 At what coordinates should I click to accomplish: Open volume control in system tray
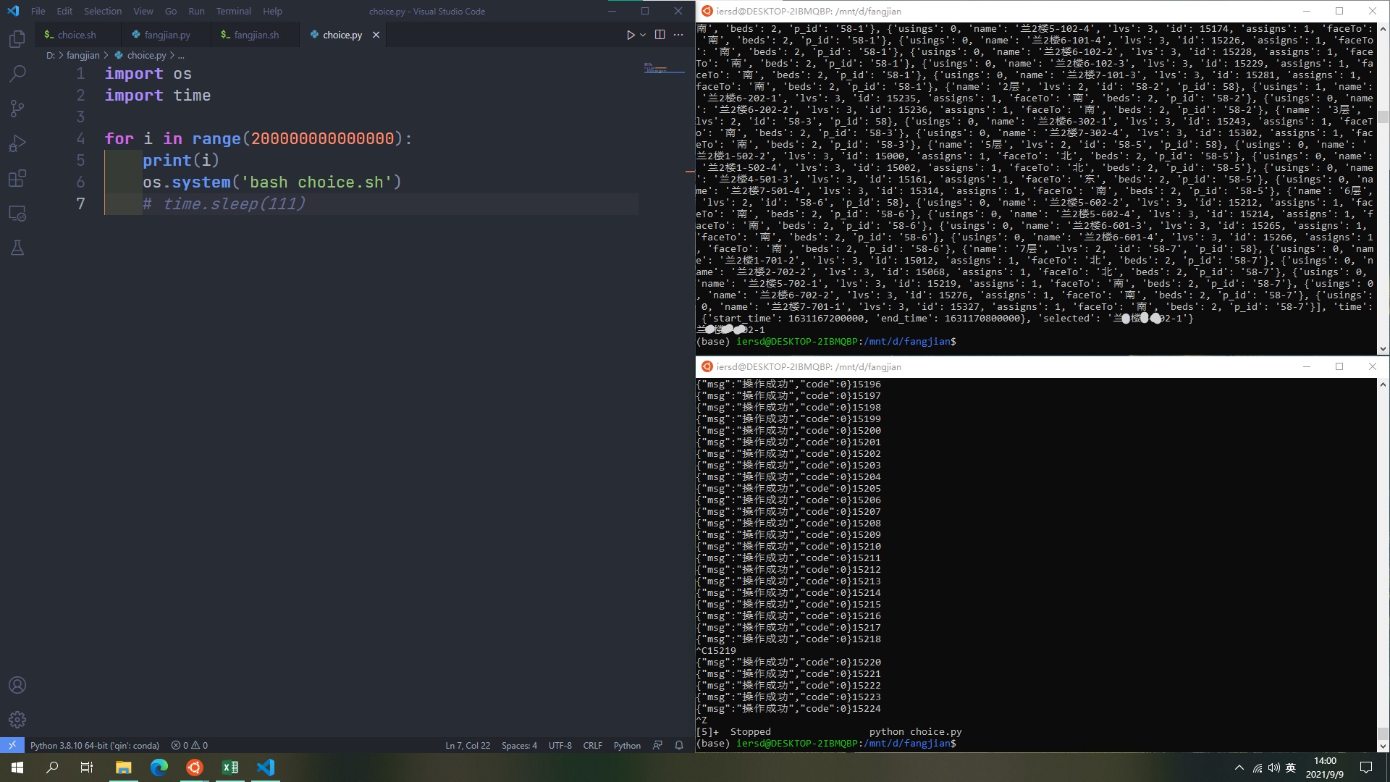point(1274,768)
